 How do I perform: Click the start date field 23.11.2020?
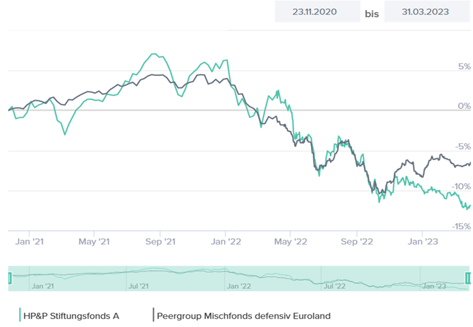pyautogui.click(x=315, y=12)
